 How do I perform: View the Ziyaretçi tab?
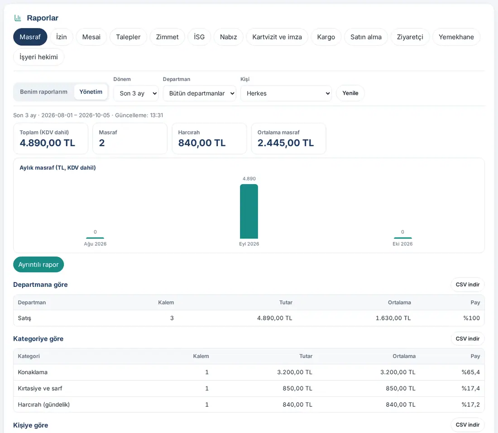pyautogui.click(x=410, y=37)
